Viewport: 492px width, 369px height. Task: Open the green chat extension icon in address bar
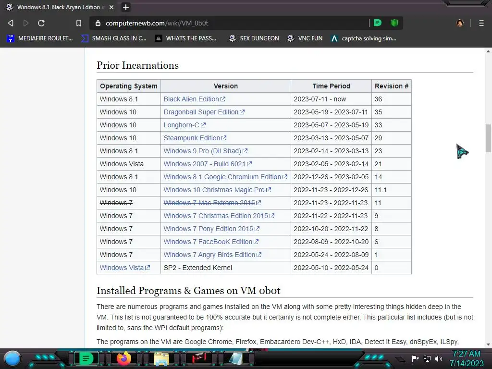378,23
